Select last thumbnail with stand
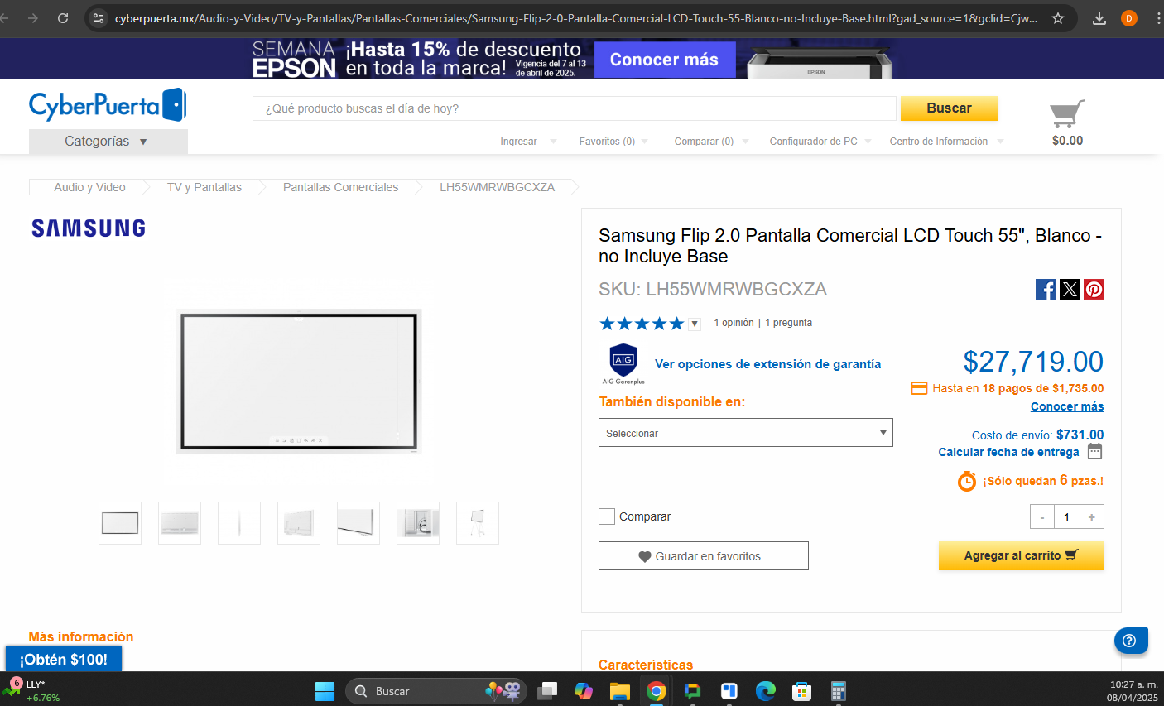 point(478,523)
